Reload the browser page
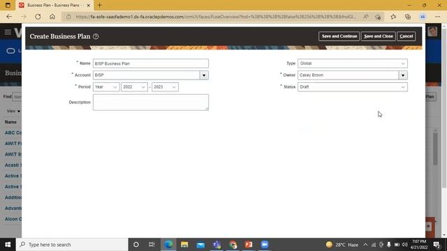Screen dimensions: 447x251 (x=38, y=17)
